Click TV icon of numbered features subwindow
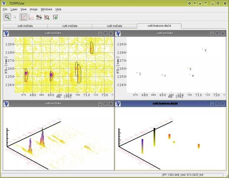Viewport: 229px width, 178px height. [x=118, y=33]
